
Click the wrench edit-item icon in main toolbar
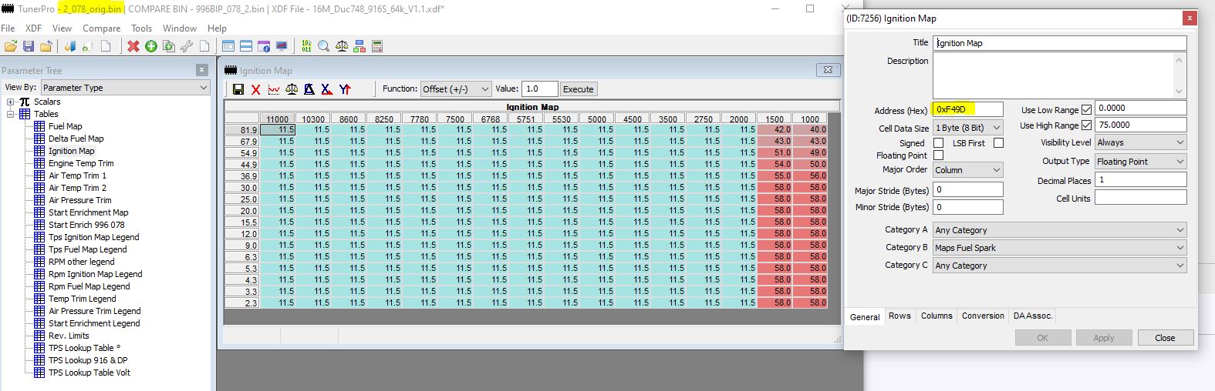[x=187, y=46]
